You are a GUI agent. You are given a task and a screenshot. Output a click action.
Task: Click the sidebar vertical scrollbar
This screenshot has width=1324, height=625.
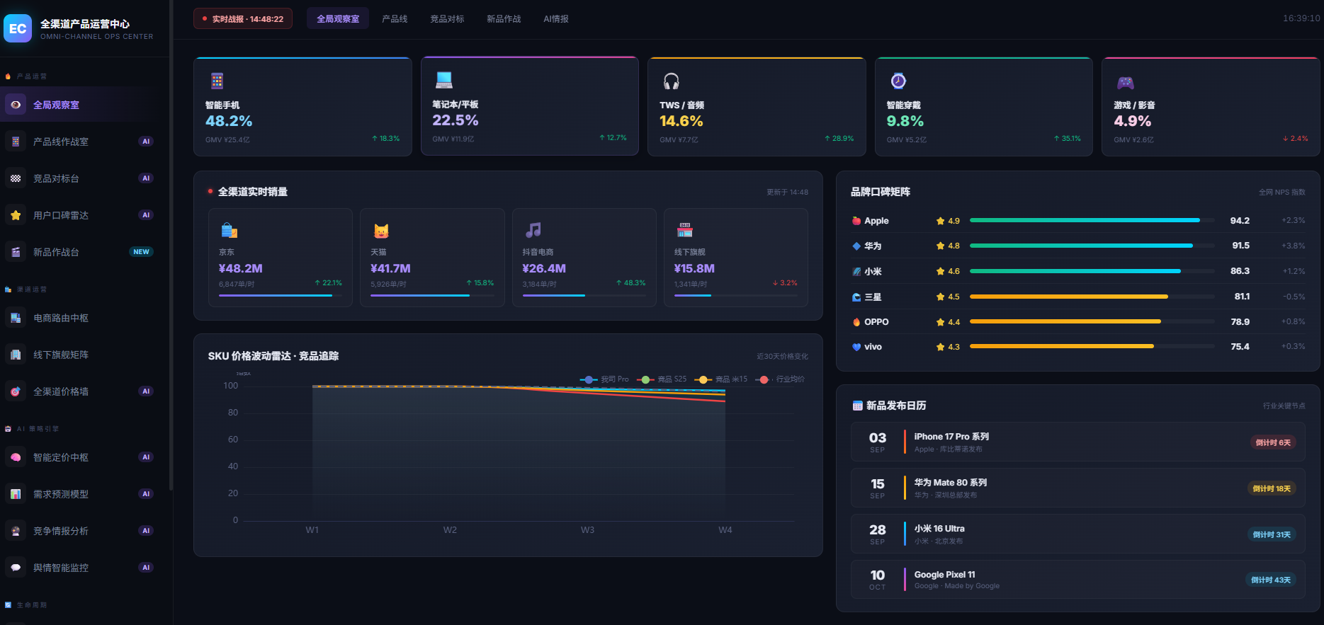tap(171, 244)
